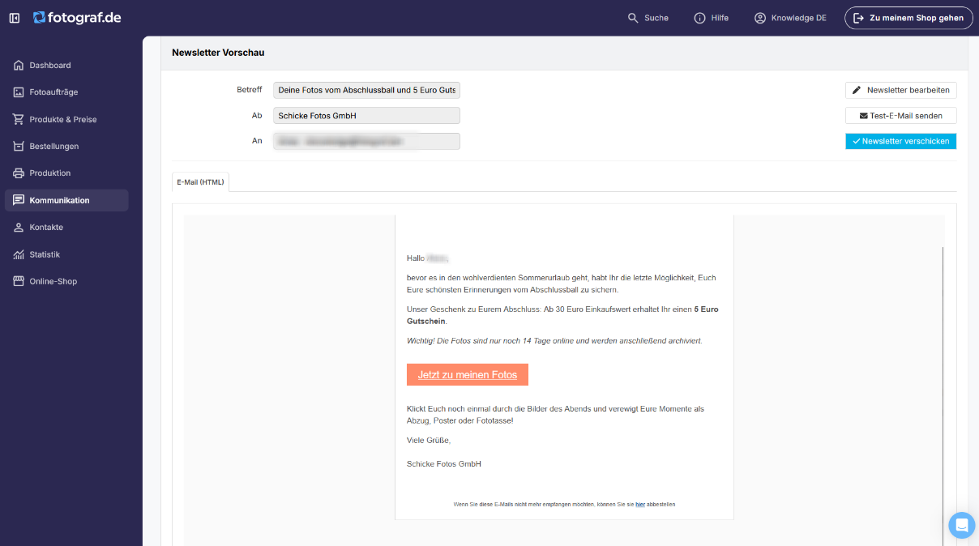Open the Knowledge DE account menu
979x546 pixels.
[x=790, y=18]
